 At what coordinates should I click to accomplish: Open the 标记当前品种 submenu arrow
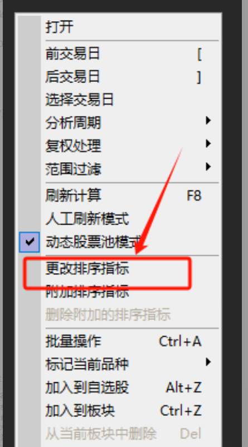point(208,362)
